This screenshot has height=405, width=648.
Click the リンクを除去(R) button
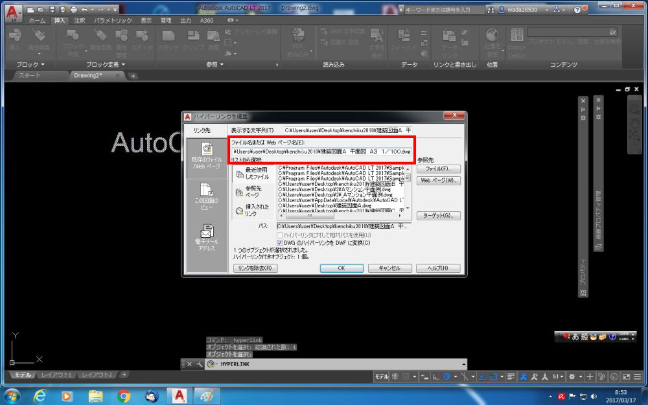coord(255,268)
